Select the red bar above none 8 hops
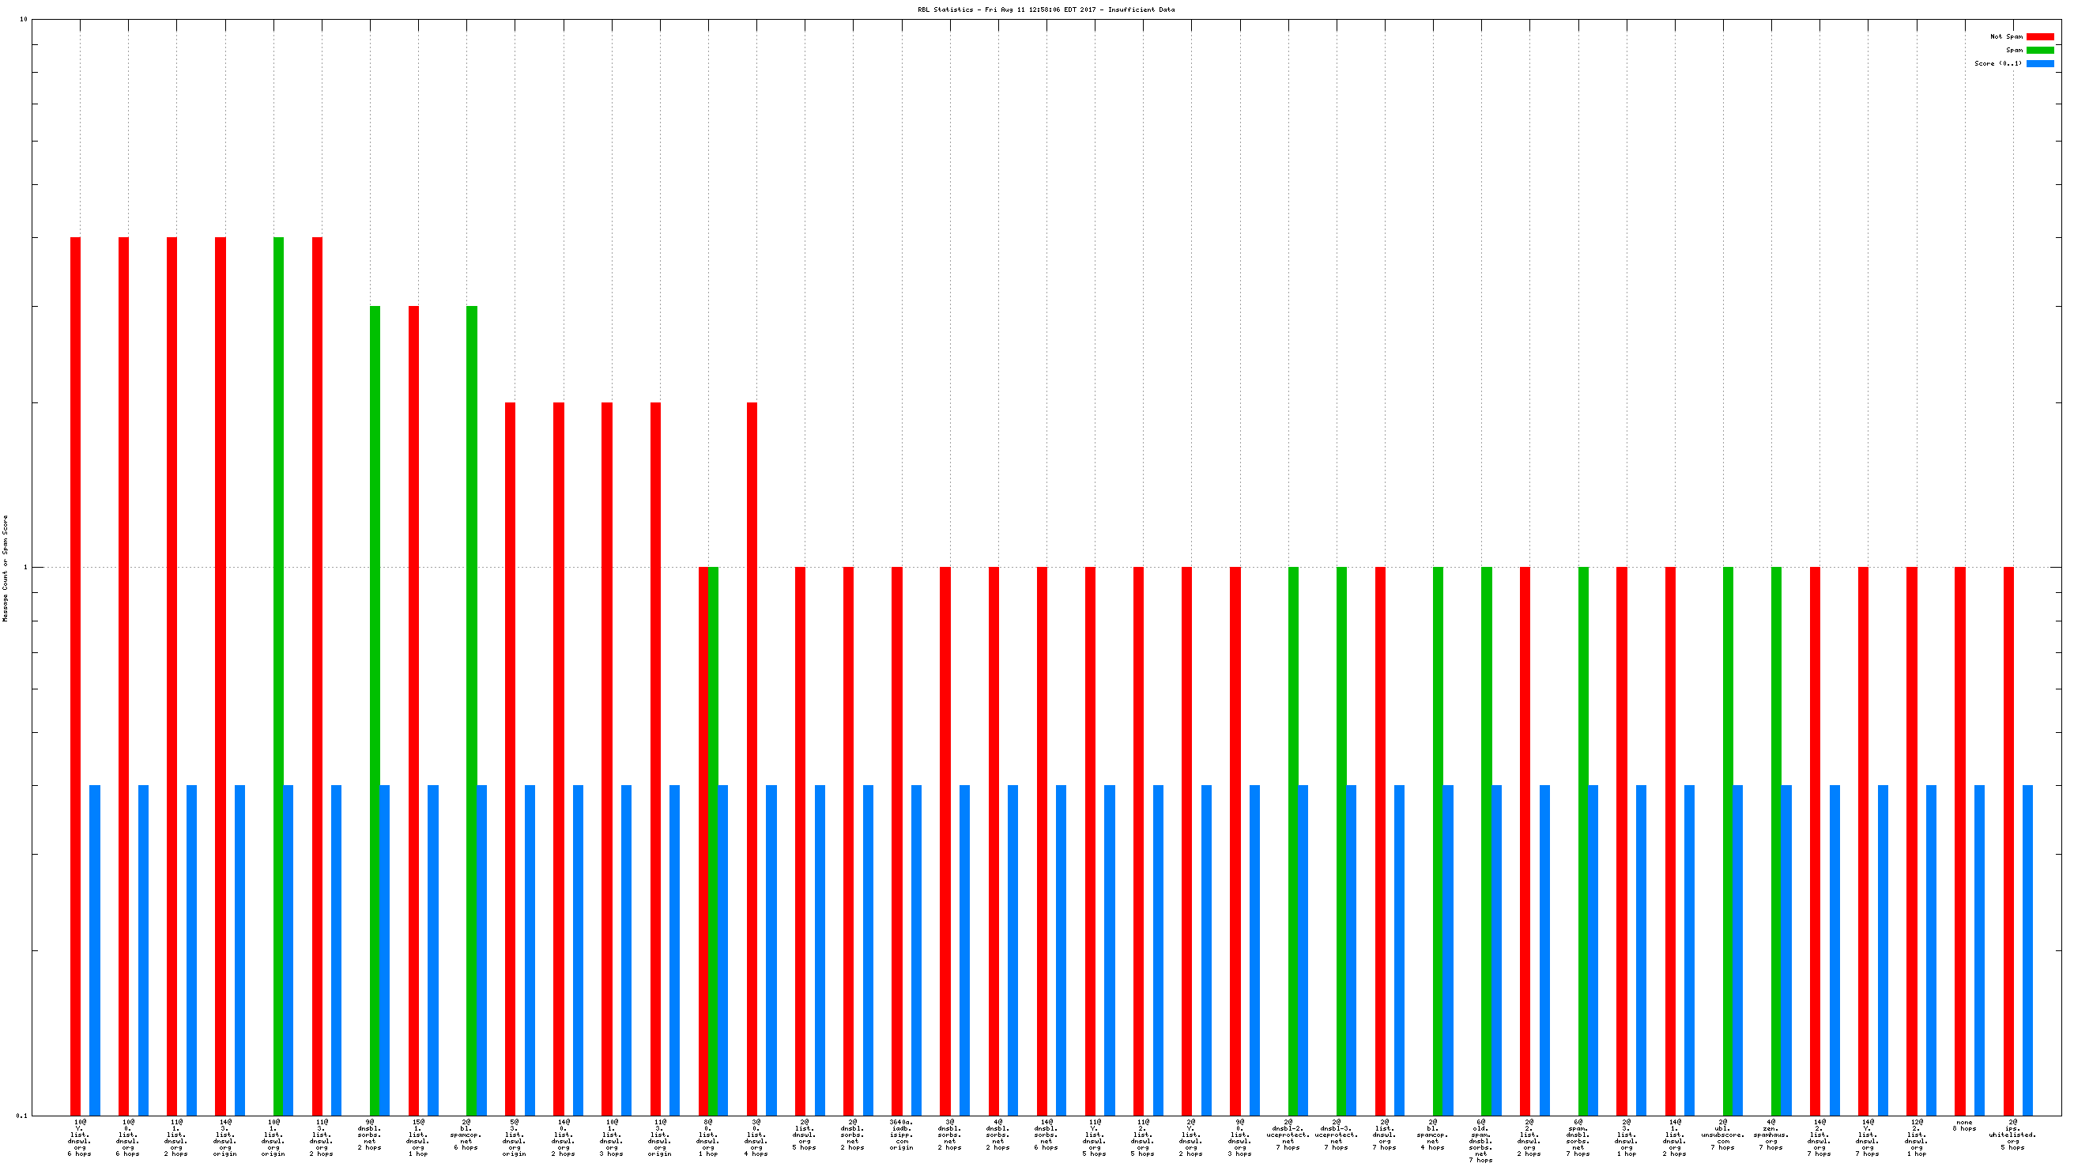 [x=1959, y=840]
